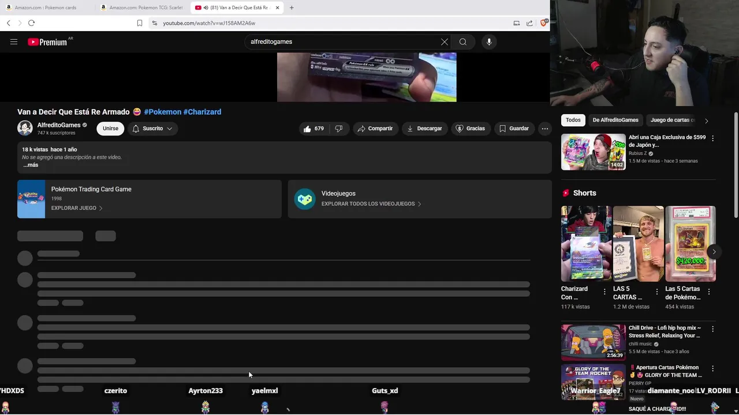This screenshot has width=739, height=415.
Task: Open options for LAS 5 CARTAS short
Action: 656,292
